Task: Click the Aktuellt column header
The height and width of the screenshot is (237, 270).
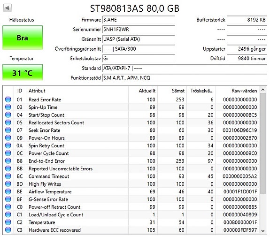Action: (143, 91)
